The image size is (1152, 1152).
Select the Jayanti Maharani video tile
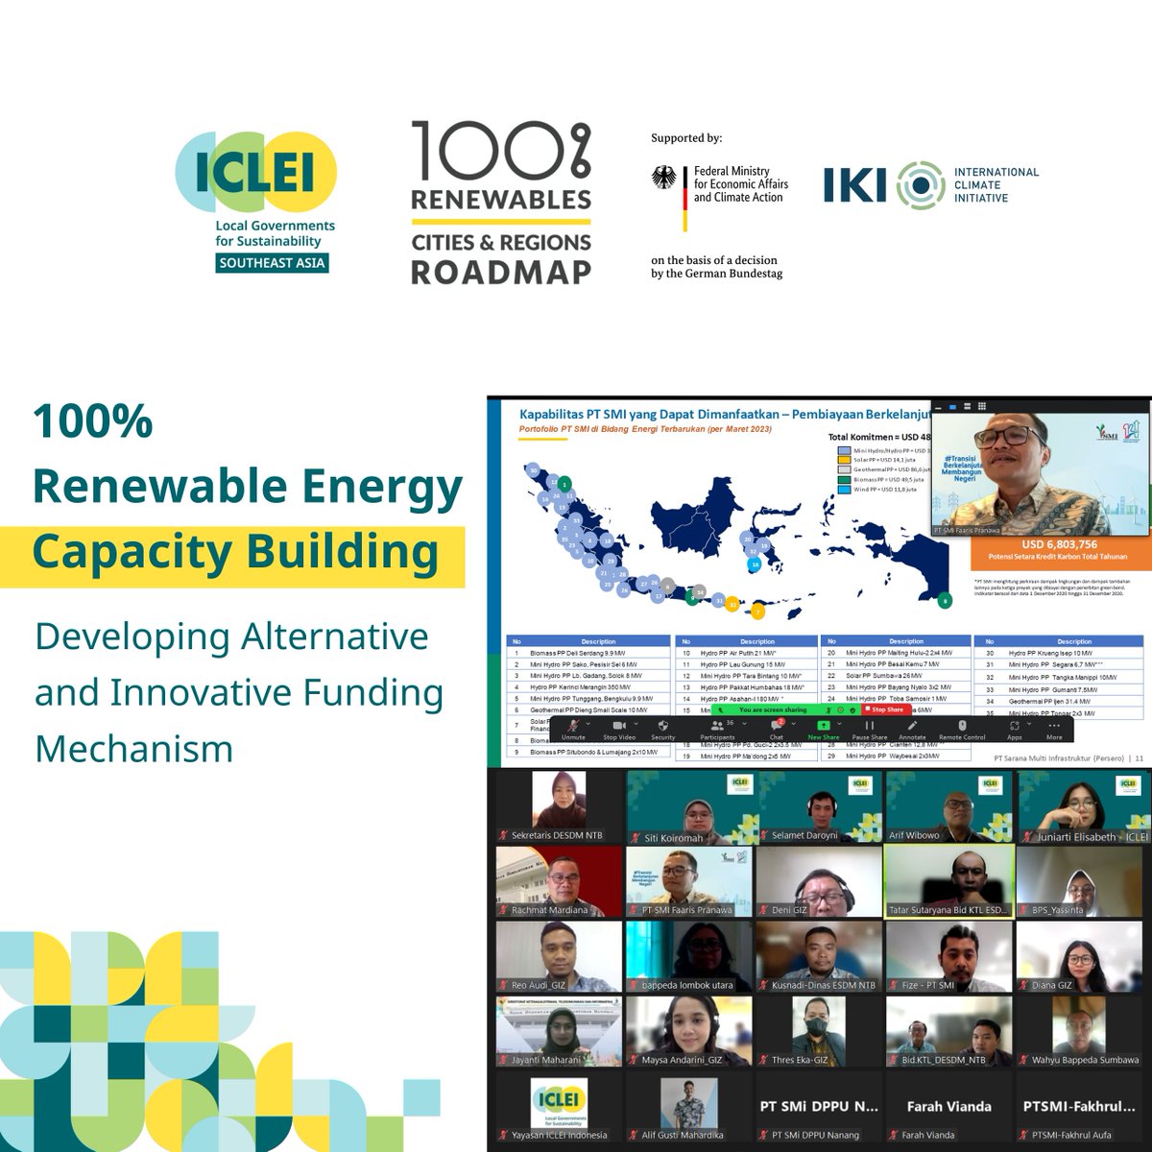(558, 1032)
